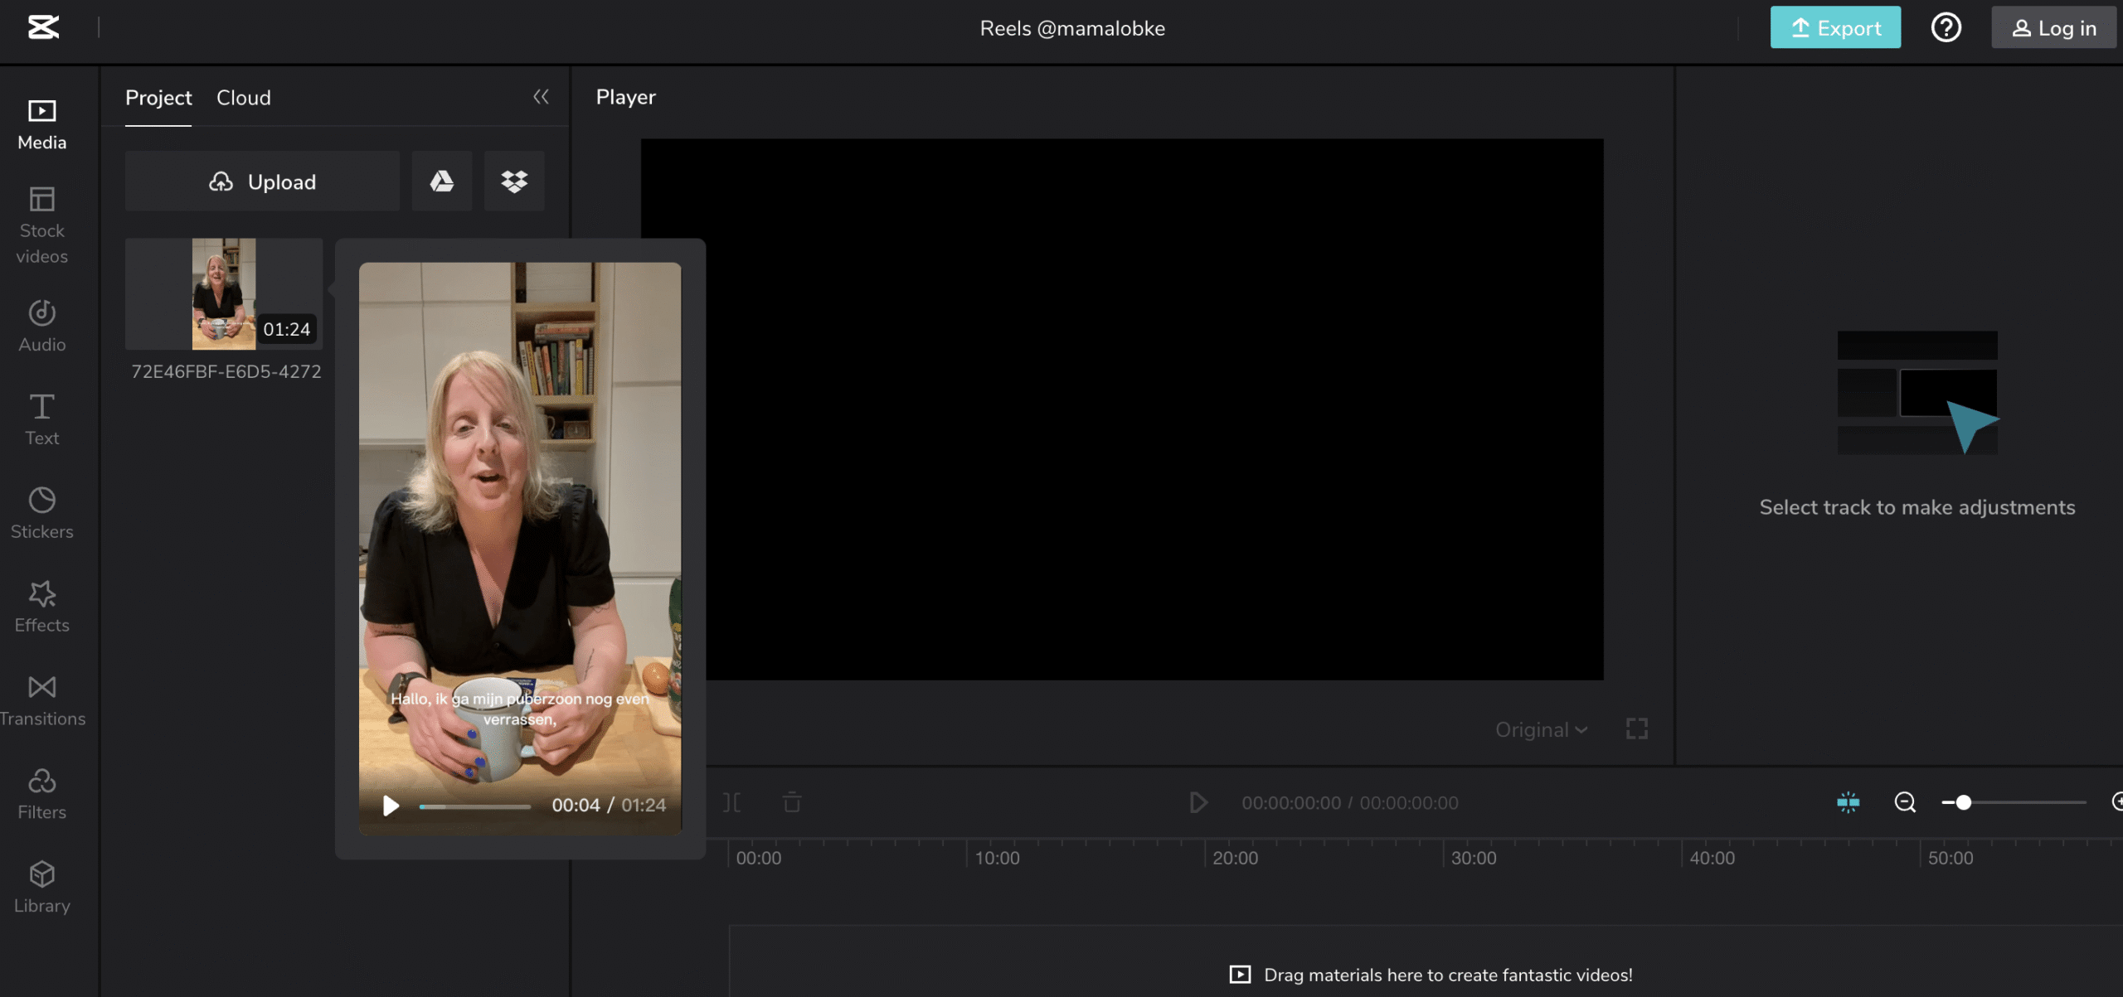This screenshot has width=2123, height=997.
Task: Click the delete trash icon
Action: tap(792, 802)
